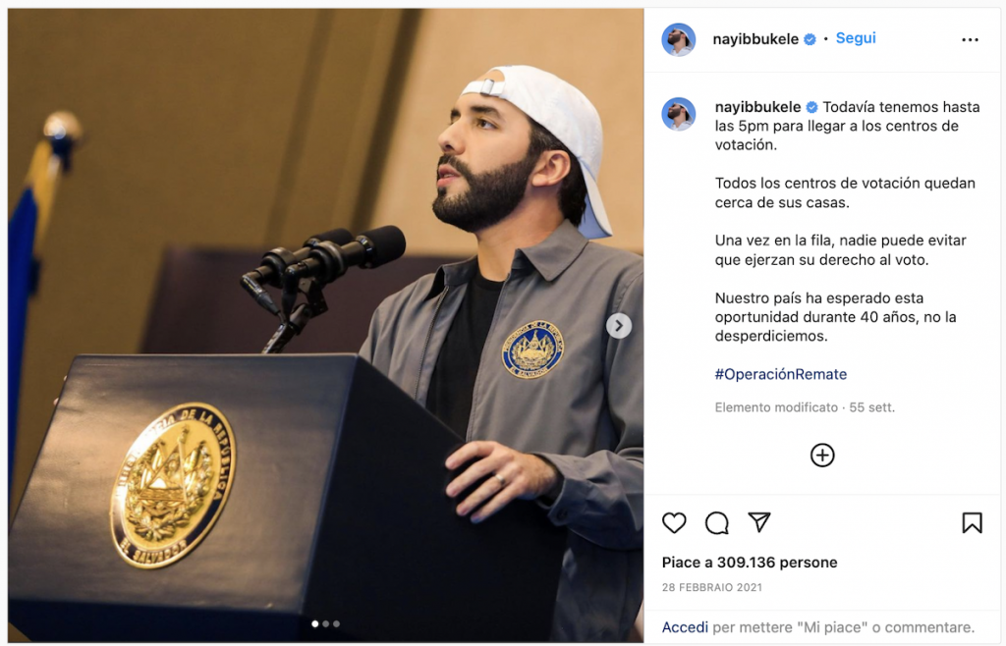Image resolution: width=1006 pixels, height=646 pixels.
Task: Open avatar beside the caption
Action: pyautogui.click(x=678, y=114)
